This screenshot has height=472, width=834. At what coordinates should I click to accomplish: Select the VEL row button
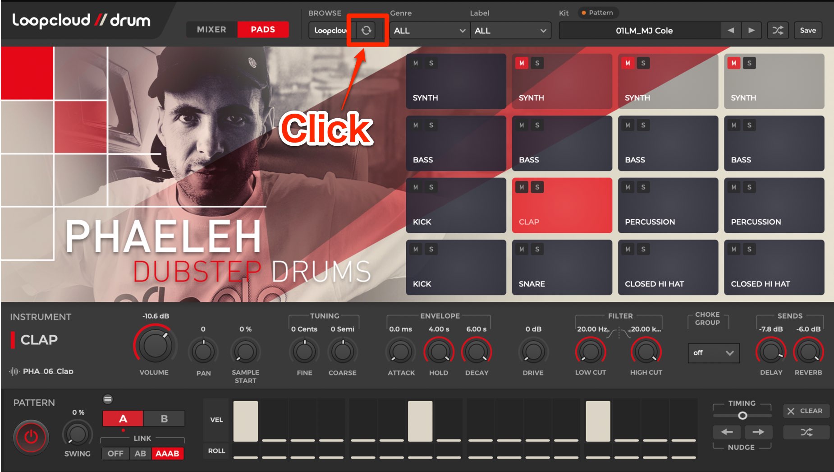[x=216, y=420]
